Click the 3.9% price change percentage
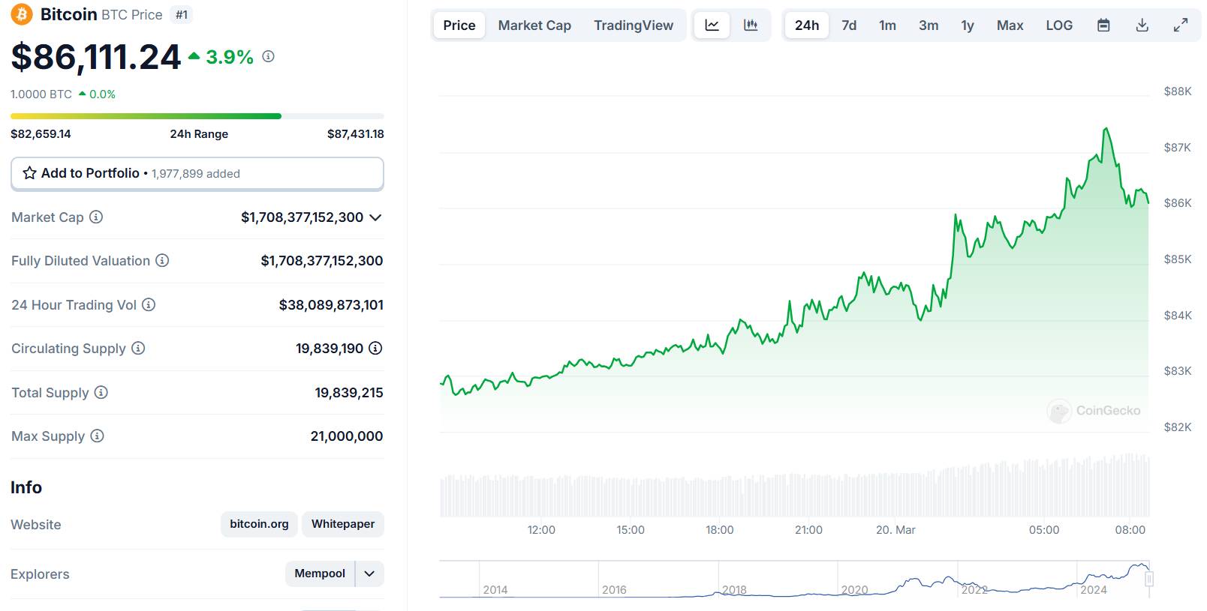Image resolution: width=1207 pixels, height=611 pixels. click(230, 57)
